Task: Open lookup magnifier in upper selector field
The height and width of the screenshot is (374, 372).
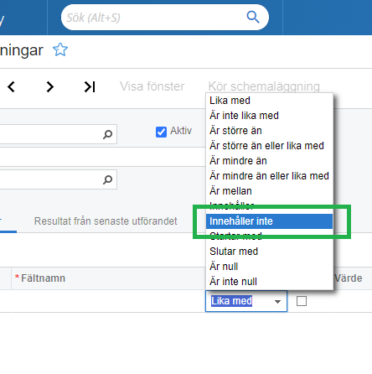Action: 107,134
